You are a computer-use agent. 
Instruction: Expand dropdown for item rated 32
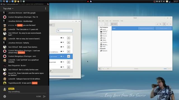[69, 38]
